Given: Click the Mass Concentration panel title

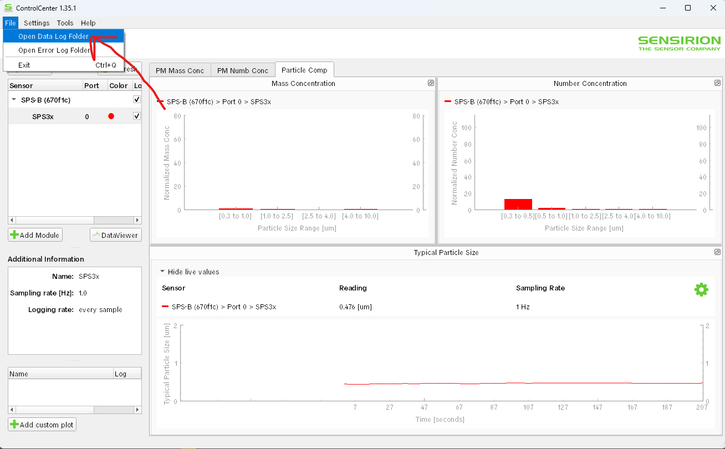Looking at the screenshot, I should point(303,83).
